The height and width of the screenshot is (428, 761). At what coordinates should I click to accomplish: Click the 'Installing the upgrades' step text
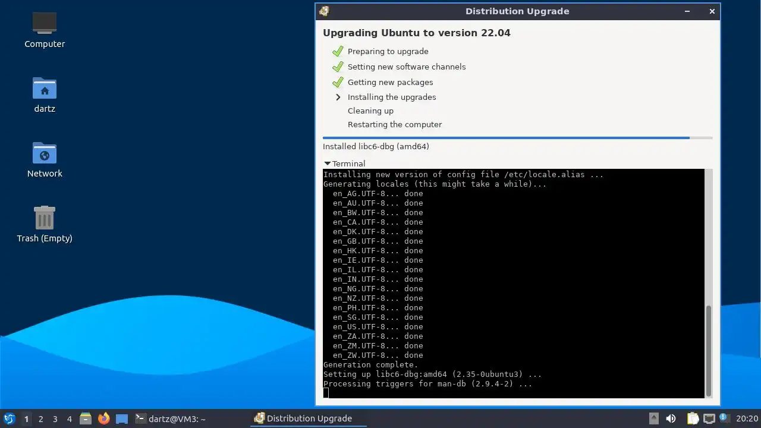tap(392, 97)
